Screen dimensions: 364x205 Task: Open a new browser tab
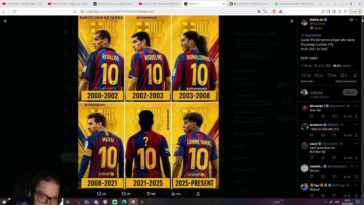click(x=321, y=4)
